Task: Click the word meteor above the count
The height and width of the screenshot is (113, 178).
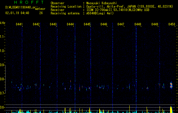Action: coord(40,9)
